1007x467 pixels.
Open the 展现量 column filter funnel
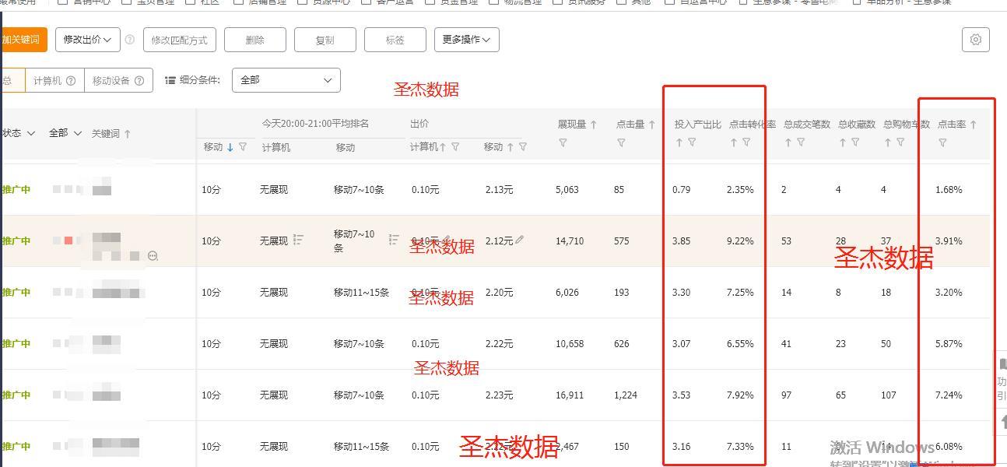pos(563,142)
